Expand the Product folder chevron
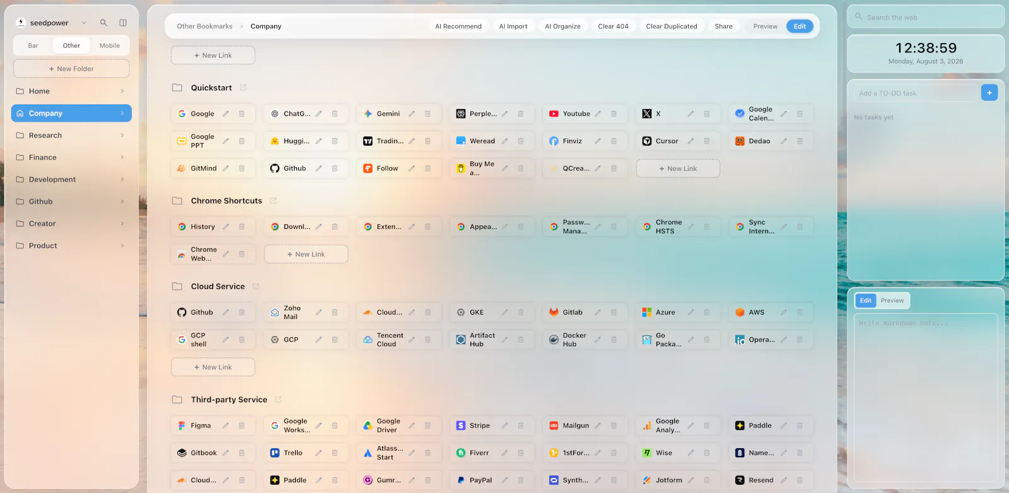Viewport: 1009px width, 493px height. [x=122, y=246]
